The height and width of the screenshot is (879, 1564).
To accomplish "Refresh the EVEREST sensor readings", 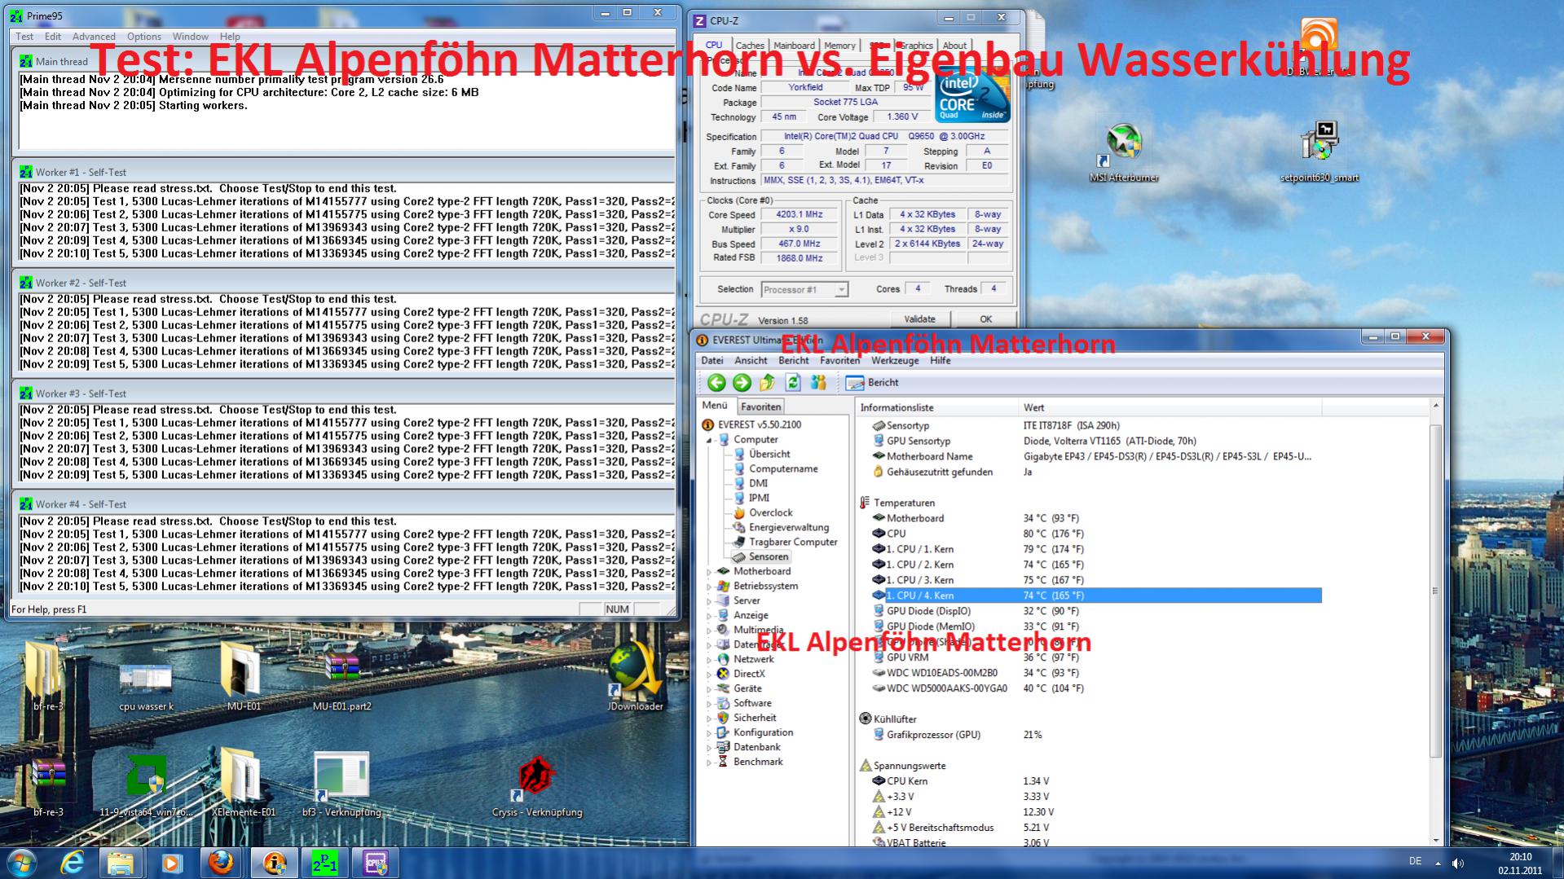I will pos(793,382).
